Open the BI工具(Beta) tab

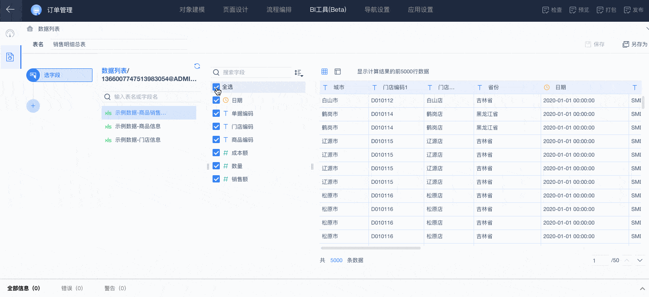coord(328,10)
